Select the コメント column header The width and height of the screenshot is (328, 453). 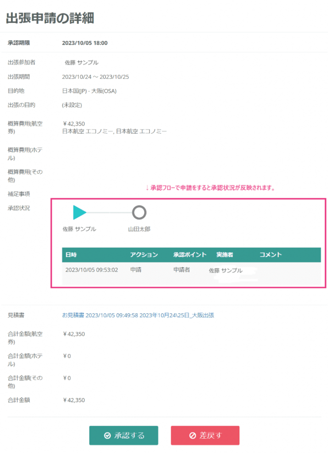pos(270,255)
